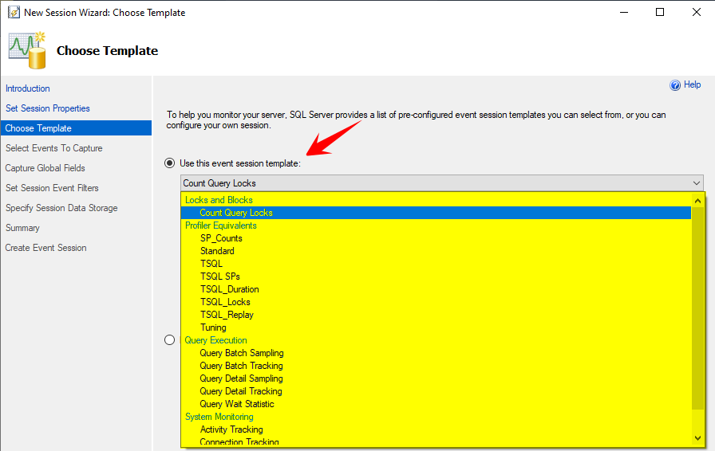
Task: Open the Summary step
Action: pos(22,228)
